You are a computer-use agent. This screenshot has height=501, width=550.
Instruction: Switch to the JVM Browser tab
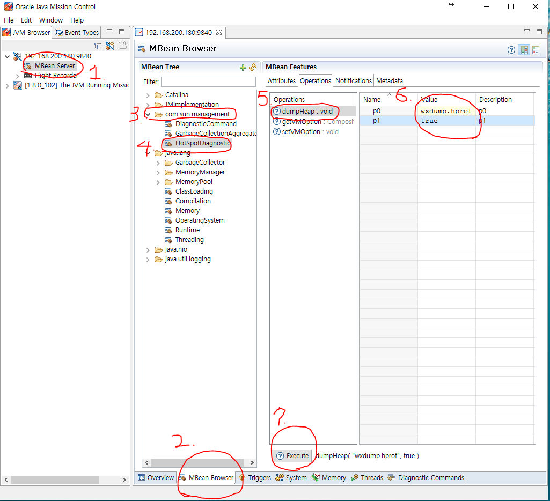pyautogui.click(x=26, y=33)
